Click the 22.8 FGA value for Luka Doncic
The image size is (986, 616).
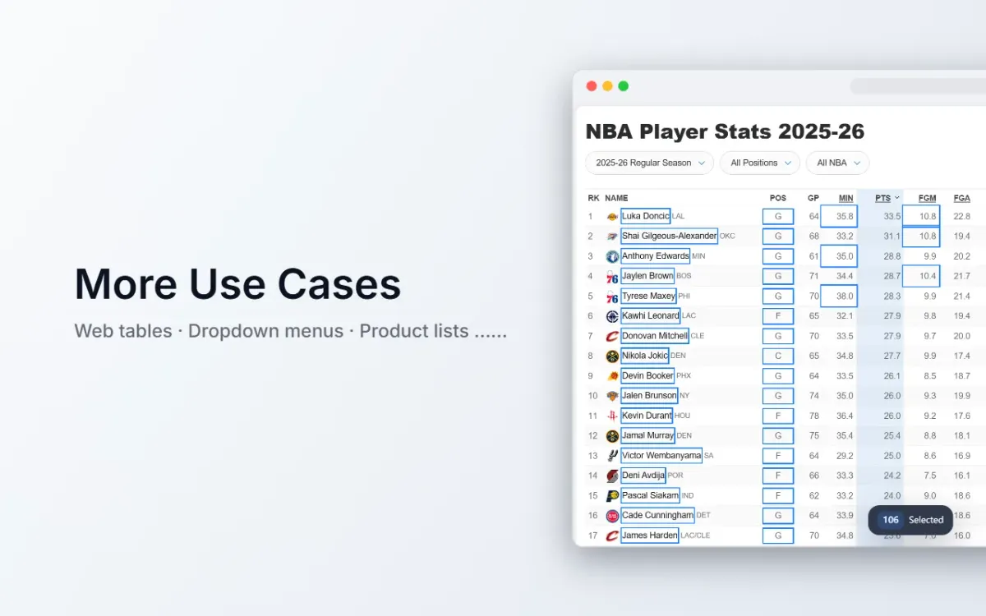coord(962,217)
